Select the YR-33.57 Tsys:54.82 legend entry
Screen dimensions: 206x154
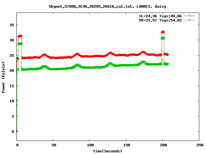coord(160,20)
